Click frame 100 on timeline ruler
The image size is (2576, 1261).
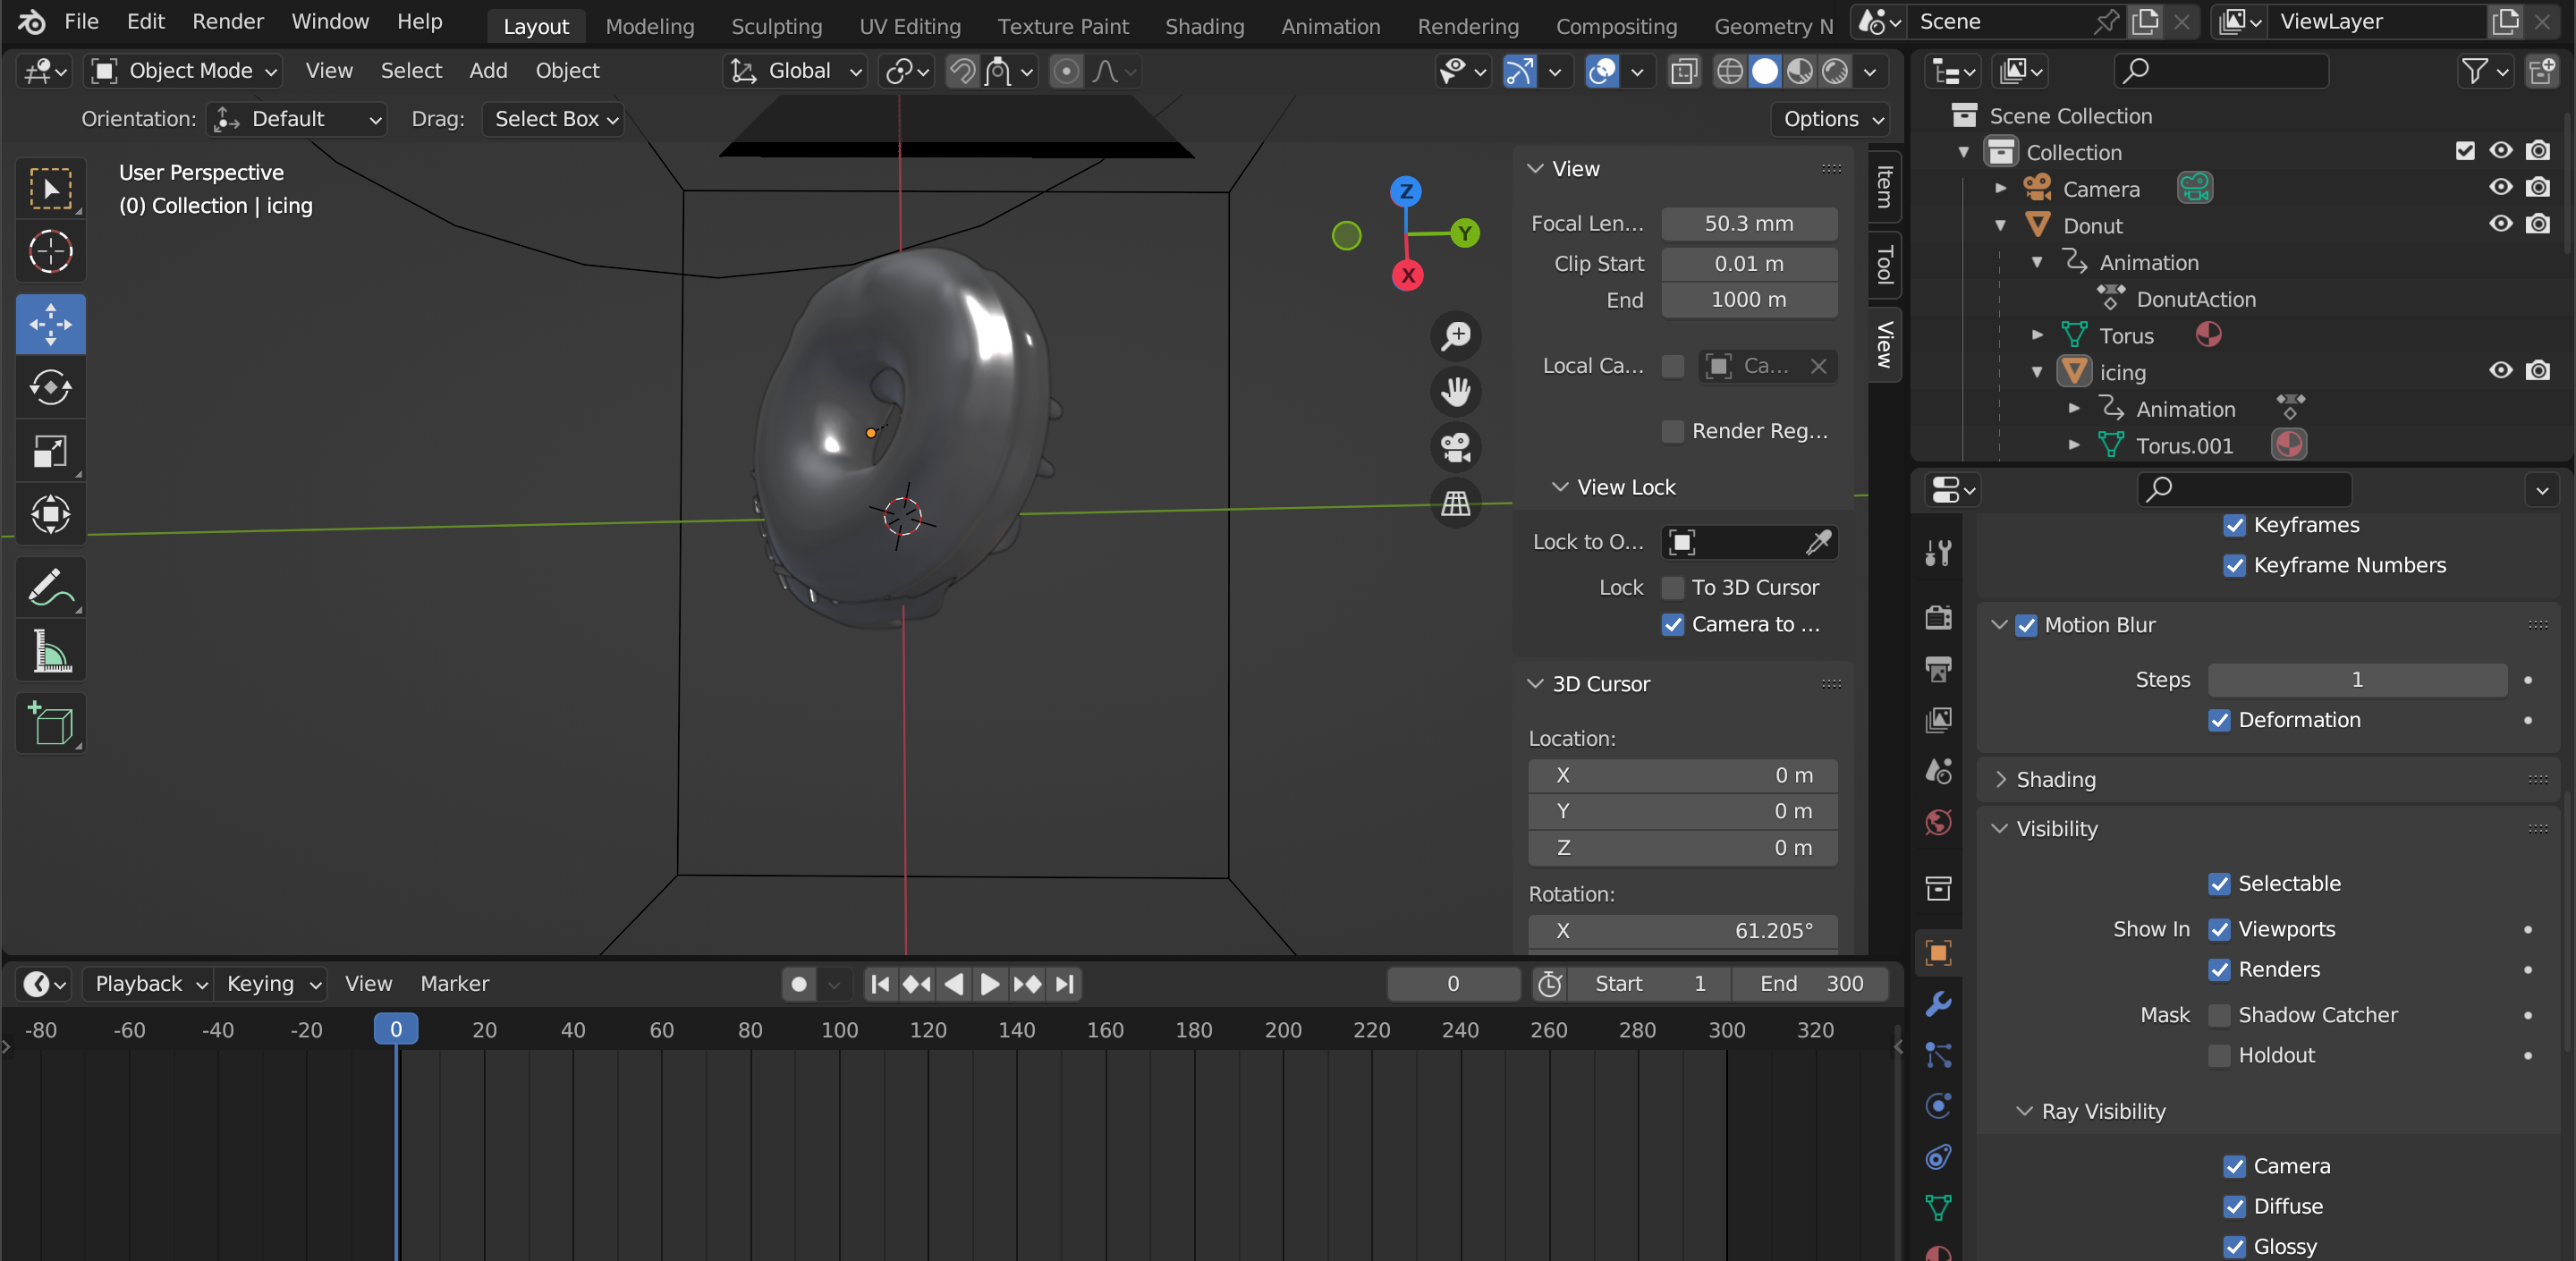click(x=839, y=1029)
